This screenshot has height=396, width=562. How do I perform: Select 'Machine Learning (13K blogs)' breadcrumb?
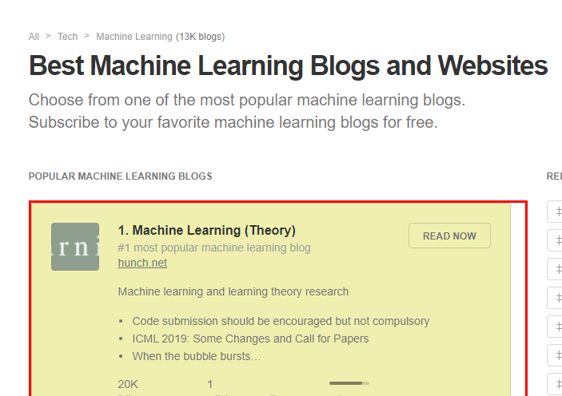click(160, 37)
